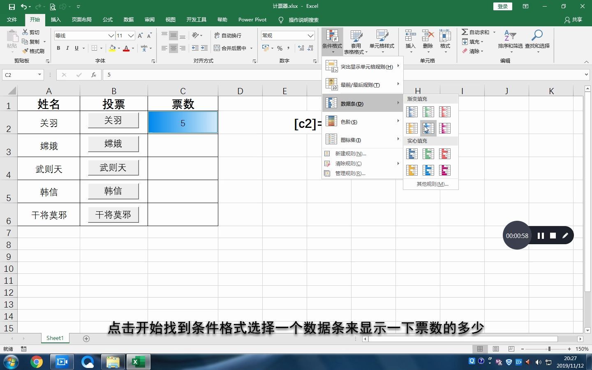Select the blue gradient data bar style

pyautogui.click(x=412, y=112)
